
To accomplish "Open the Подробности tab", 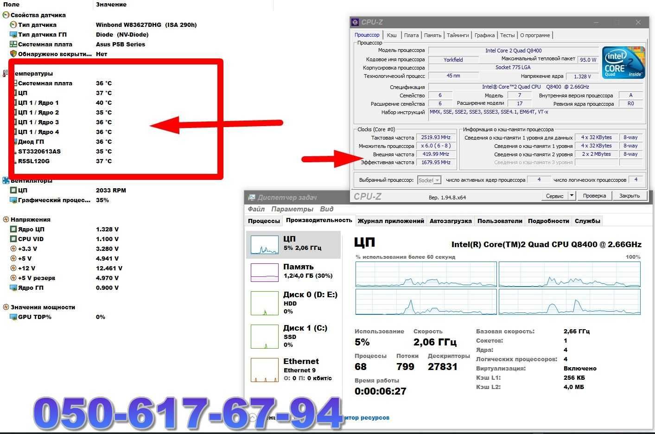I will (x=548, y=221).
